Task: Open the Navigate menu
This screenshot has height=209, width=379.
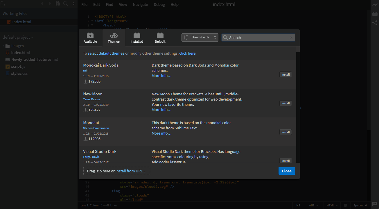Action: click(x=140, y=4)
